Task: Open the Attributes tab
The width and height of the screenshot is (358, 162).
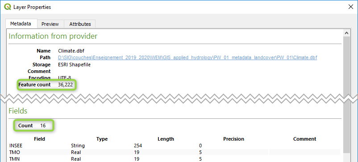Action: click(80, 24)
